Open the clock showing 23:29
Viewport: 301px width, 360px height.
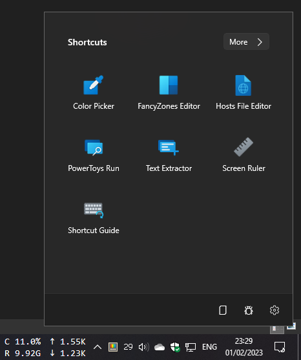coord(244,341)
